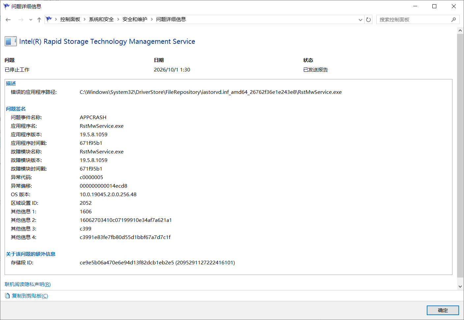Go back with the left arrow button
Image resolution: width=464 pixels, height=320 pixels.
pos(8,20)
